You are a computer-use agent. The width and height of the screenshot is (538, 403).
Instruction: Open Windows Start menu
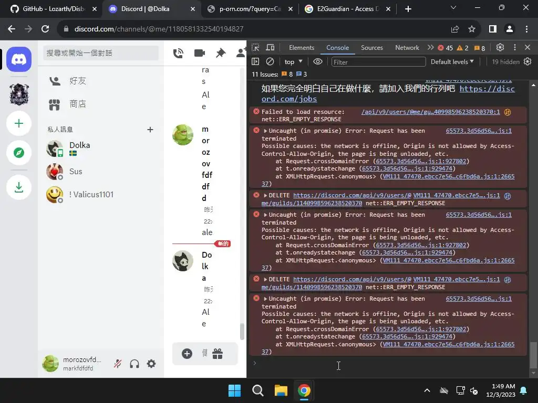point(235,390)
